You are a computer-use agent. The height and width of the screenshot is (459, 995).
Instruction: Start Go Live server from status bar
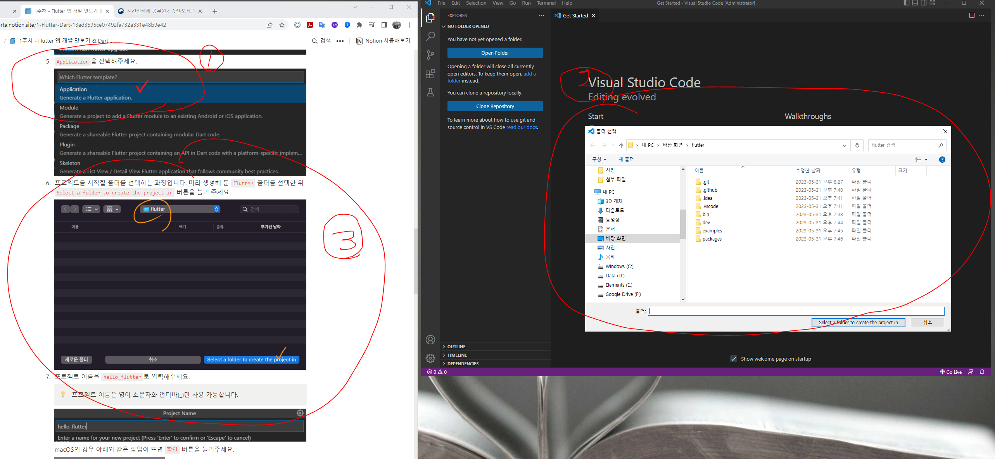tap(951, 372)
